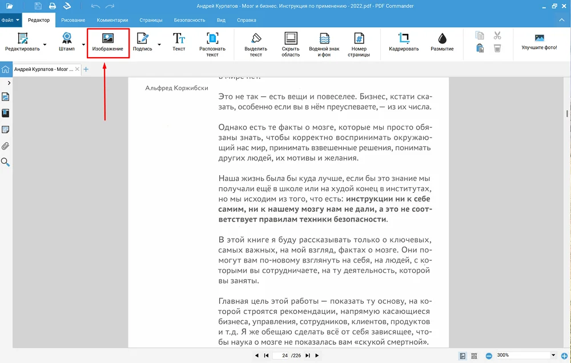Expand the left sidebar panel arrow
The height and width of the screenshot is (363, 571).
9,83
